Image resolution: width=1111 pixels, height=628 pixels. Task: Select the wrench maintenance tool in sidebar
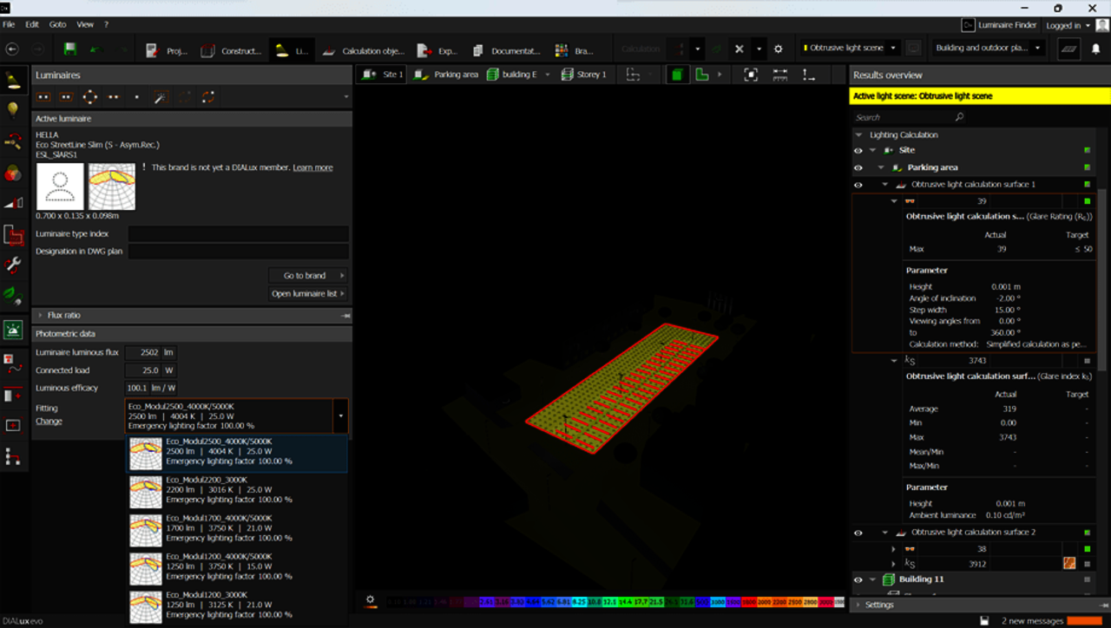[13, 265]
